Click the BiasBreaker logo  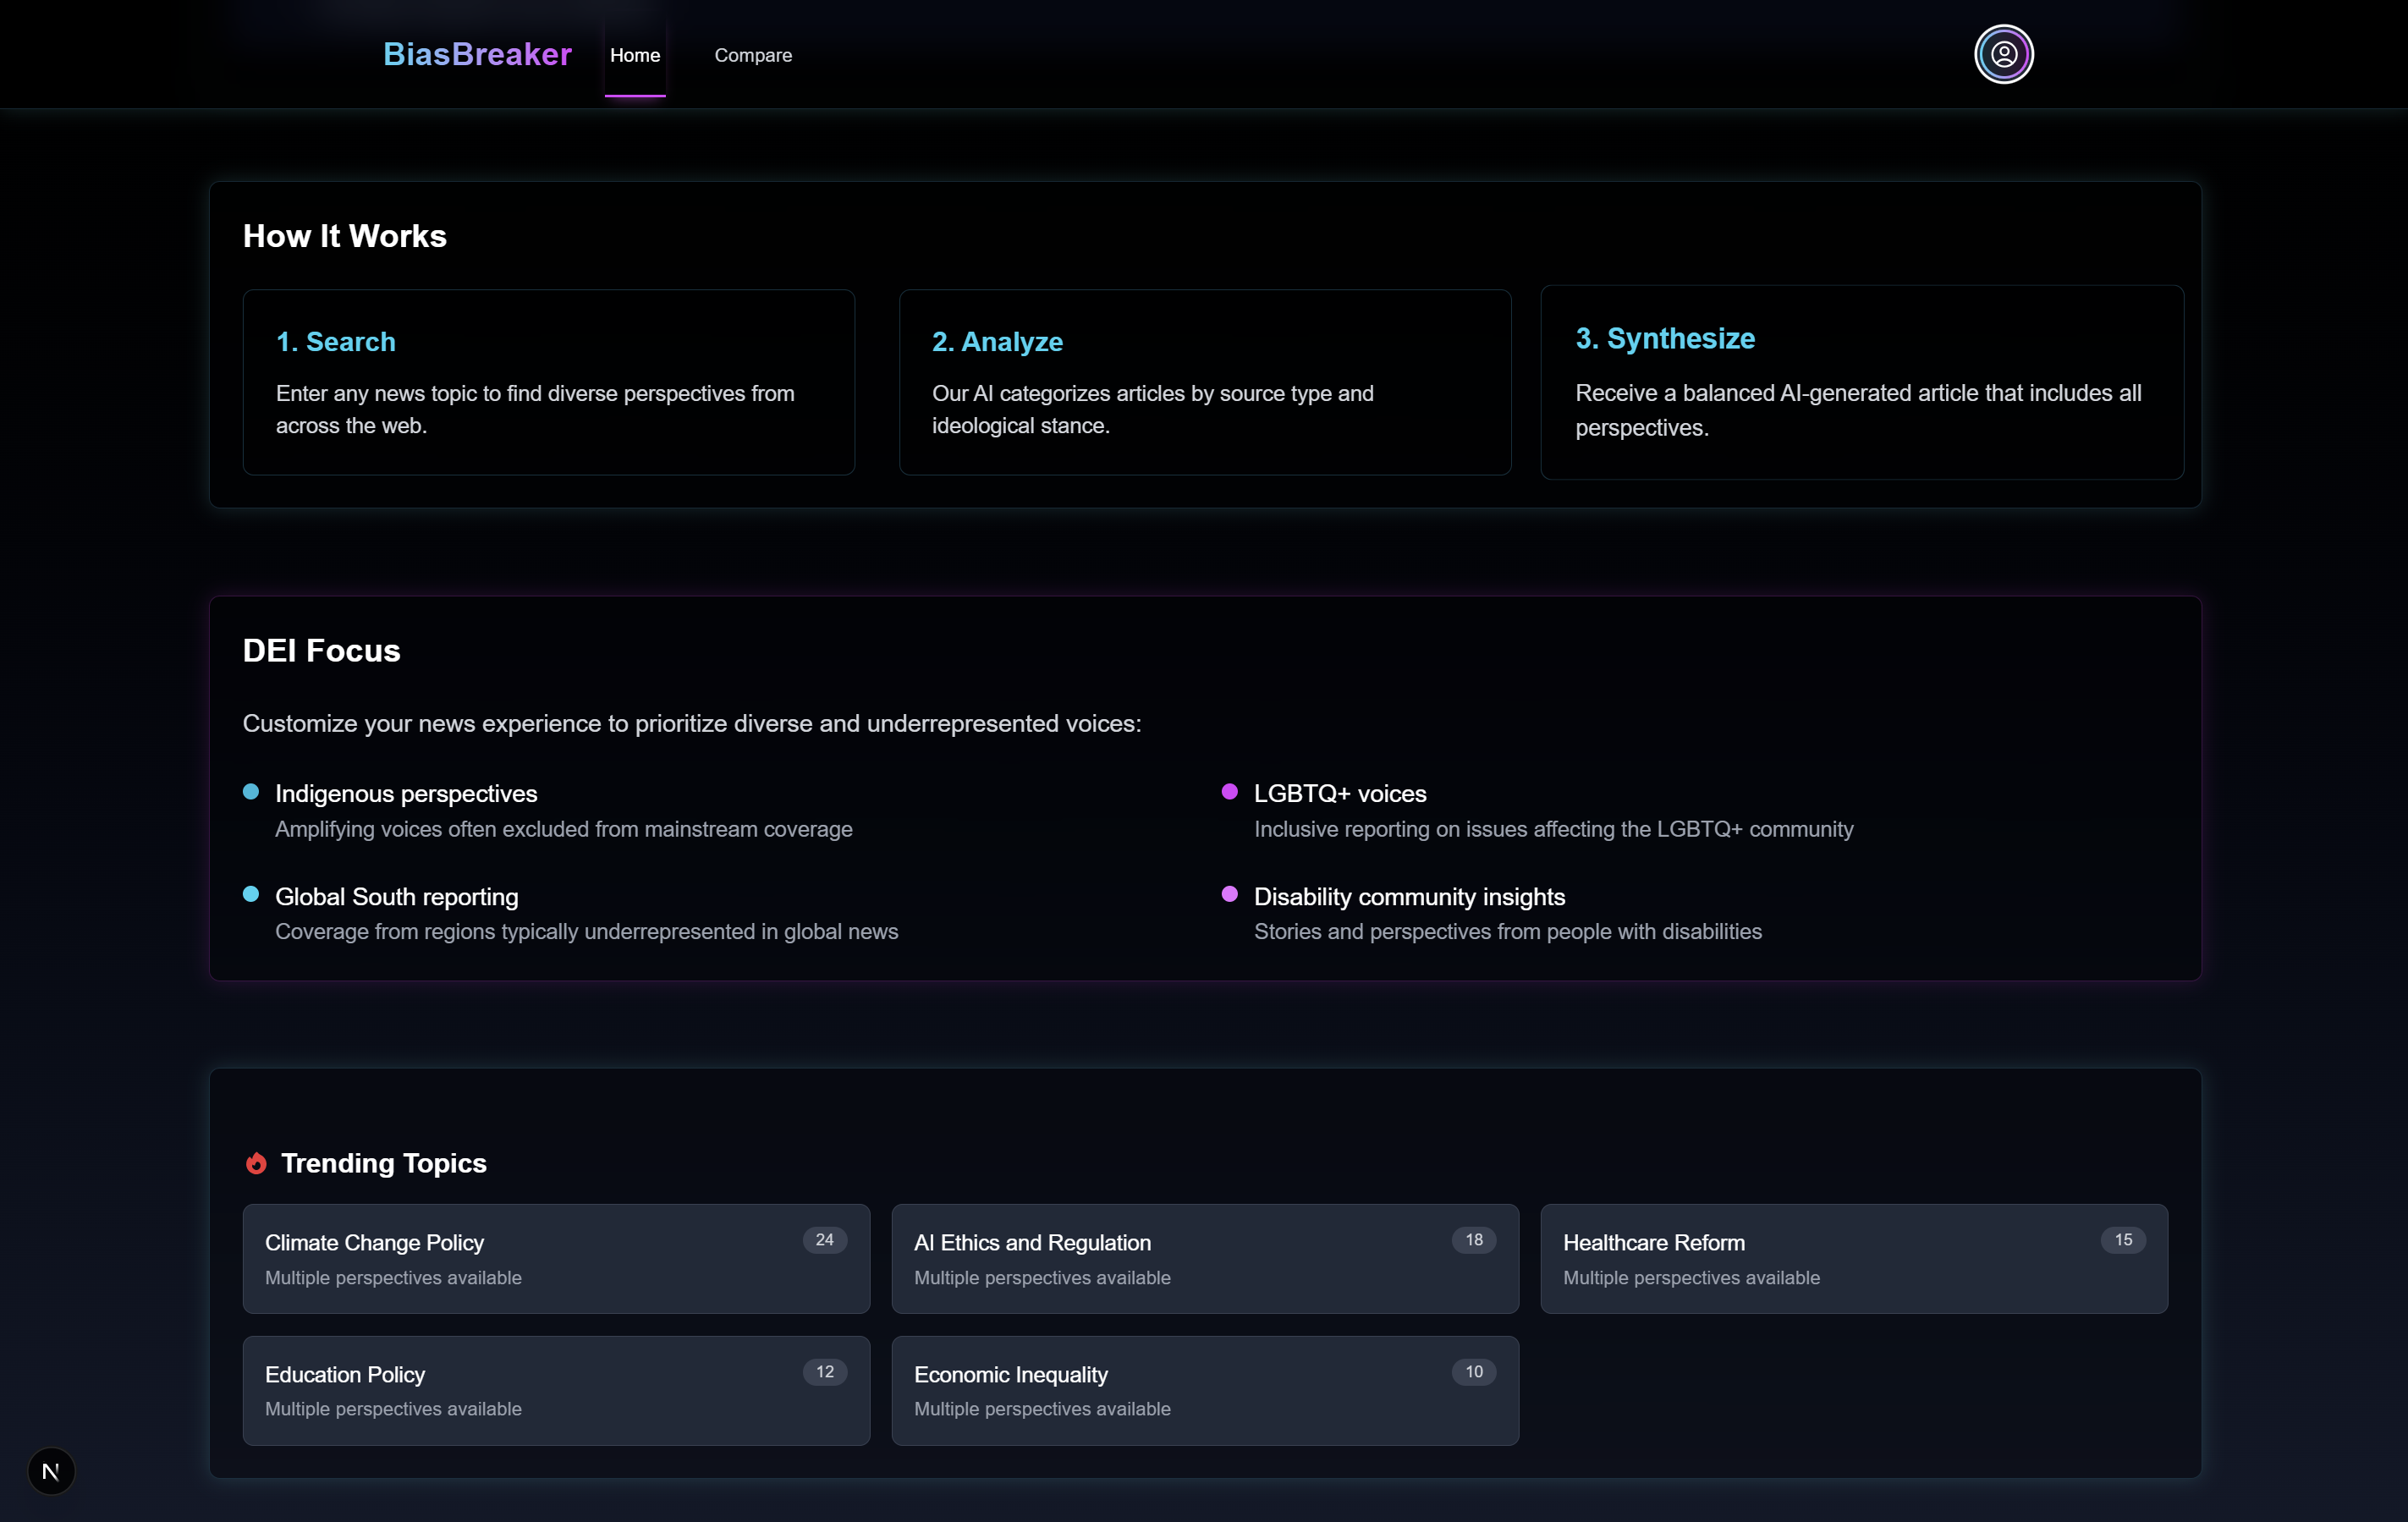click(x=477, y=54)
